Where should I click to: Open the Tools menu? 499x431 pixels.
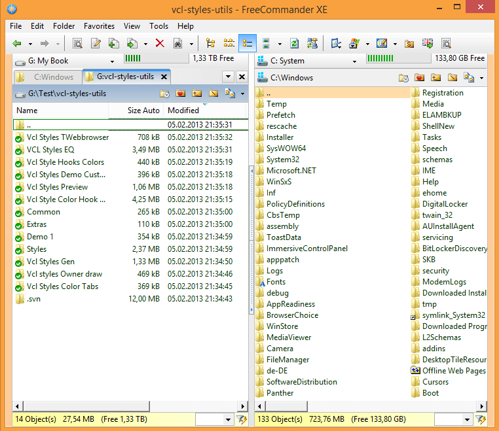158,26
